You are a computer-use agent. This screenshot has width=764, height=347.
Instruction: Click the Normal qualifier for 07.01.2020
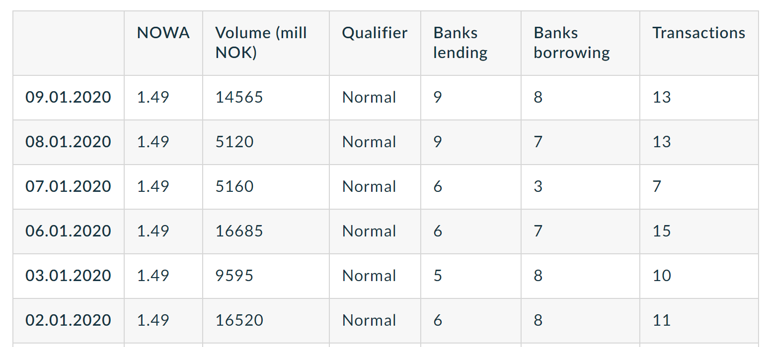coord(369,186)
